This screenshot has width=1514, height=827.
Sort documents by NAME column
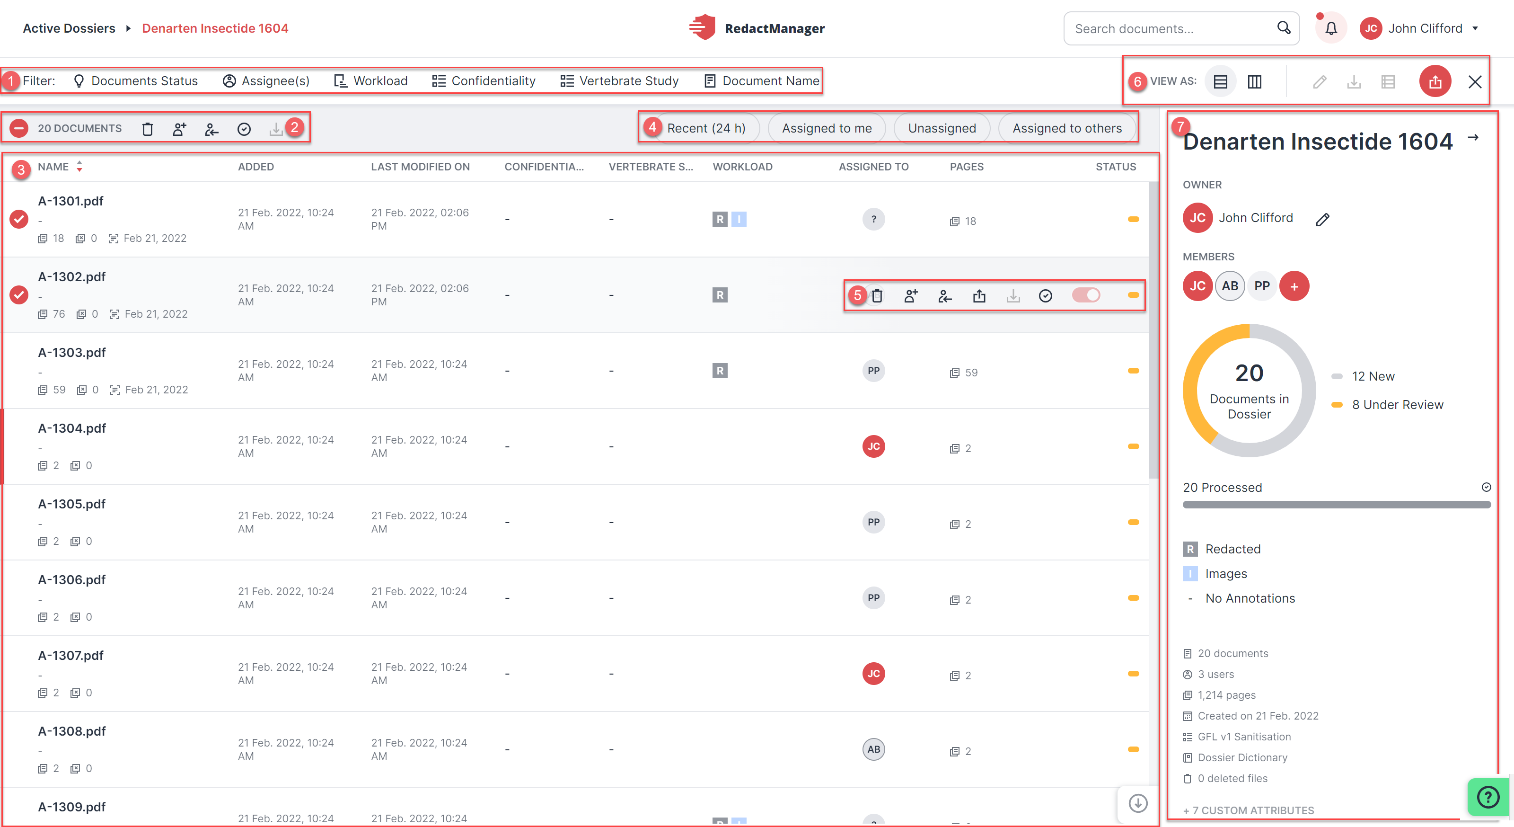(60, 167)
